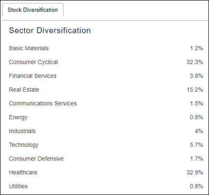Select the Real Estate sector label
Screen dimensions: 209x195
point(24,90)
